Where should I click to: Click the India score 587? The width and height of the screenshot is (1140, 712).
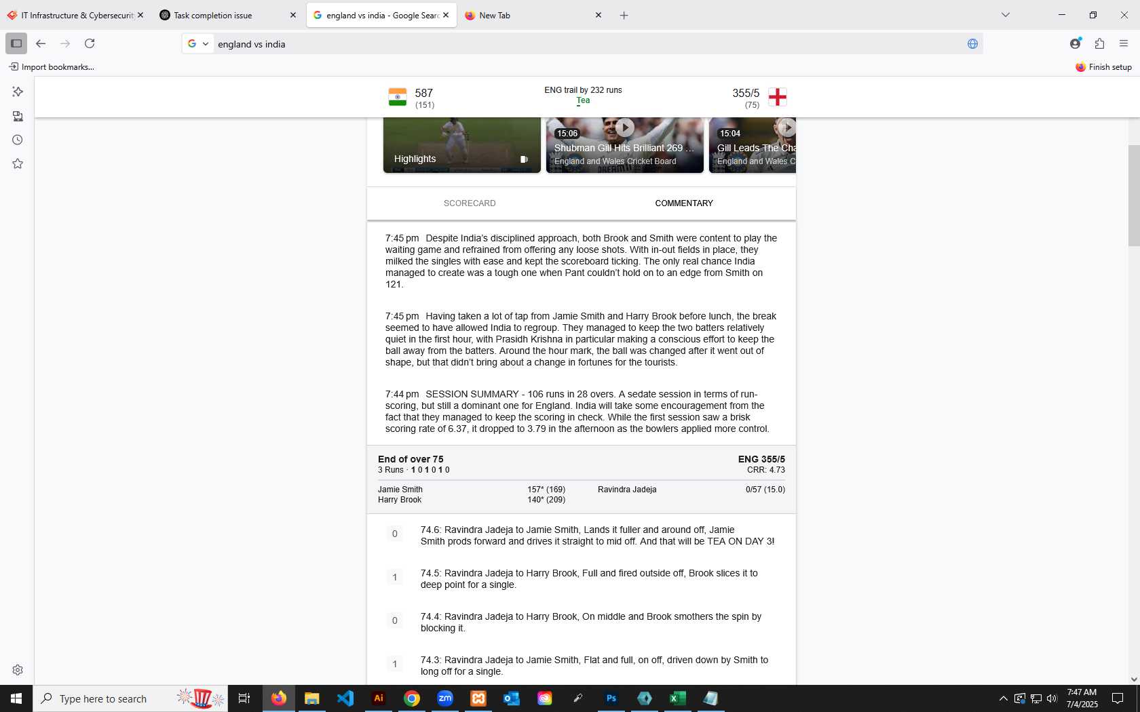424,93
